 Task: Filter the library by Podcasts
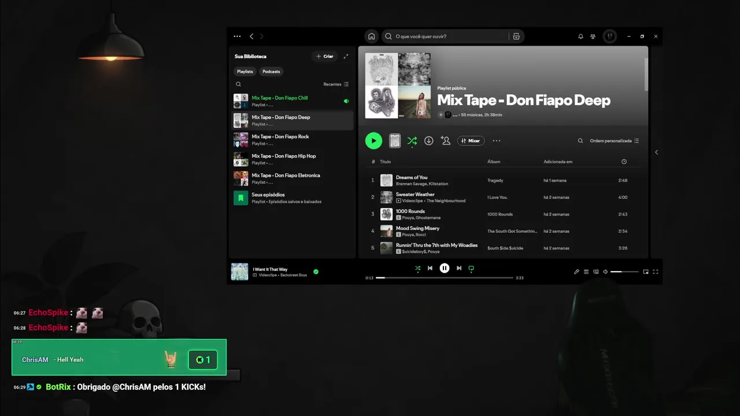pyautogui.click(x=271, y=72)
